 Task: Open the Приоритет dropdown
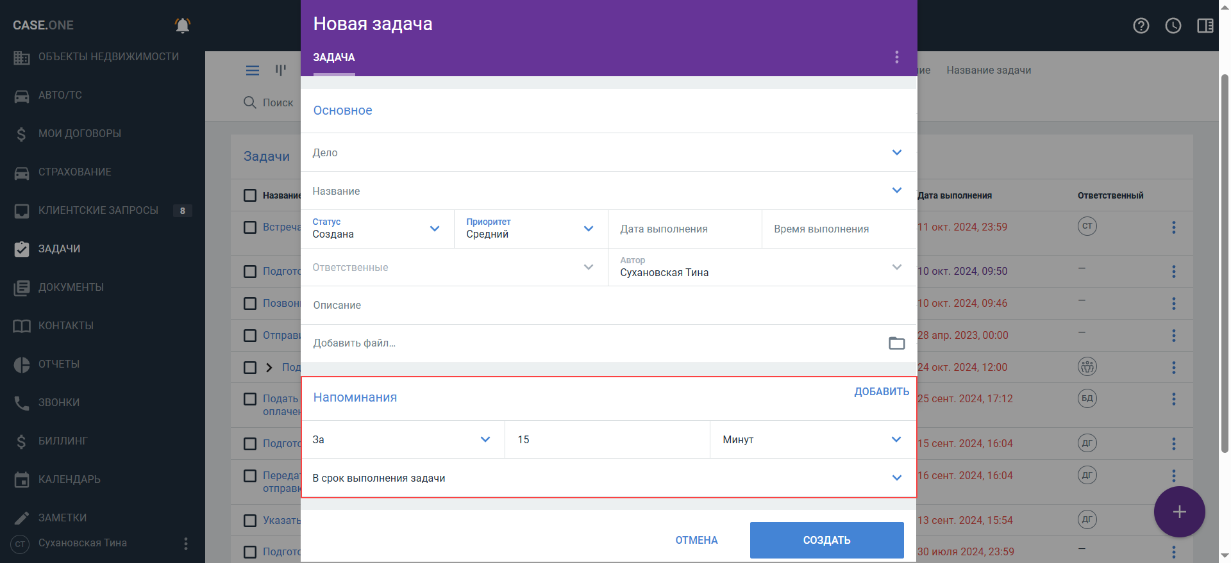[x=588, y=229]
